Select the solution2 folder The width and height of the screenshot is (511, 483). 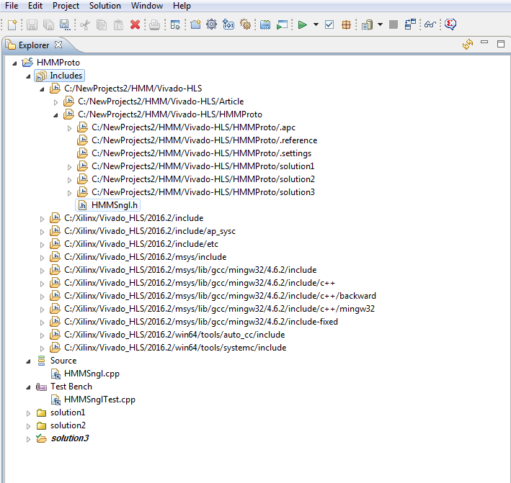click(61, 425)
